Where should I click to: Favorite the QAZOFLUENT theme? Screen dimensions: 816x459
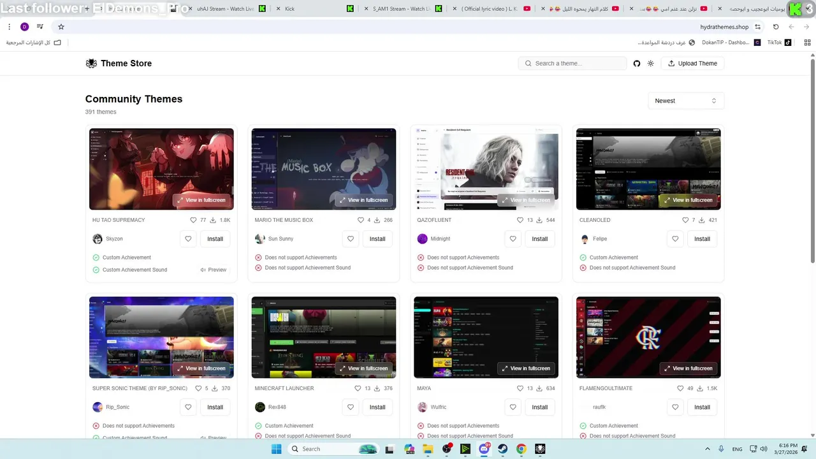pyautogui.click(x=513, y=238)
